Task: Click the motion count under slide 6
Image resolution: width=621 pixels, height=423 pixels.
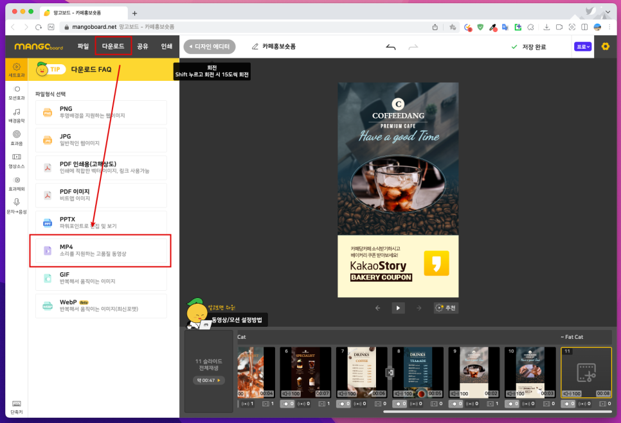Action: pyautogui.click(x=304, y=404)
